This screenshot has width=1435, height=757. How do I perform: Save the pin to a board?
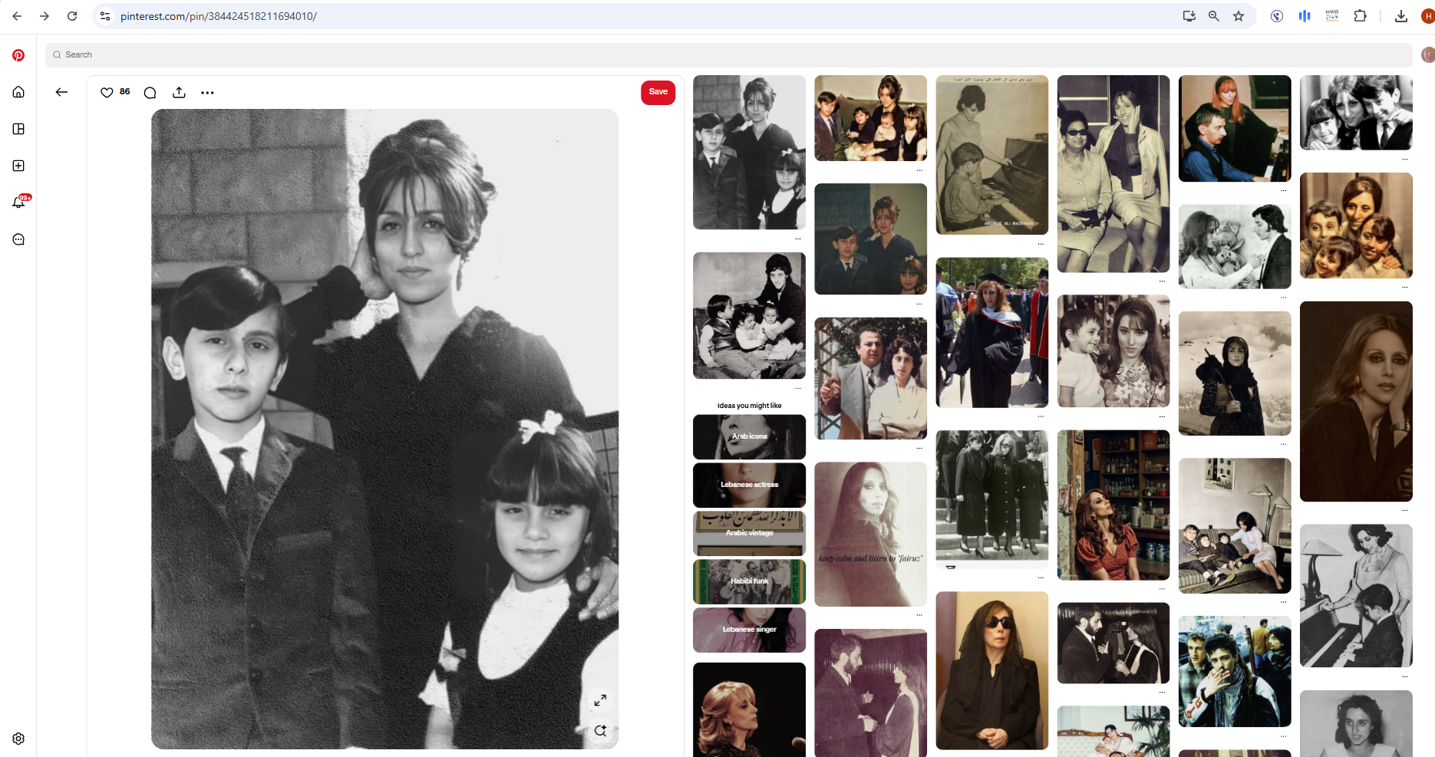(x=658, y=92)
